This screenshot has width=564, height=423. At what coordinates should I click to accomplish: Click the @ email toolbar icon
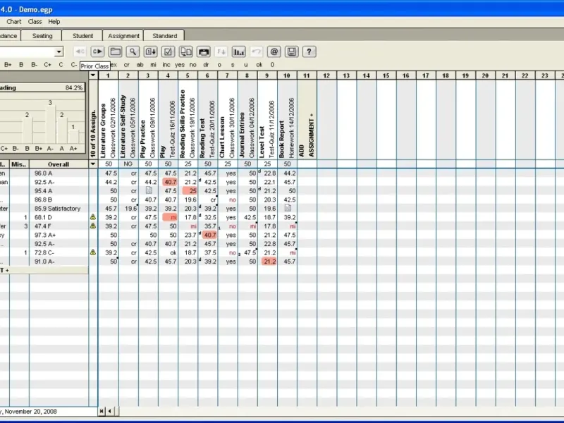[x=274, y=51]
